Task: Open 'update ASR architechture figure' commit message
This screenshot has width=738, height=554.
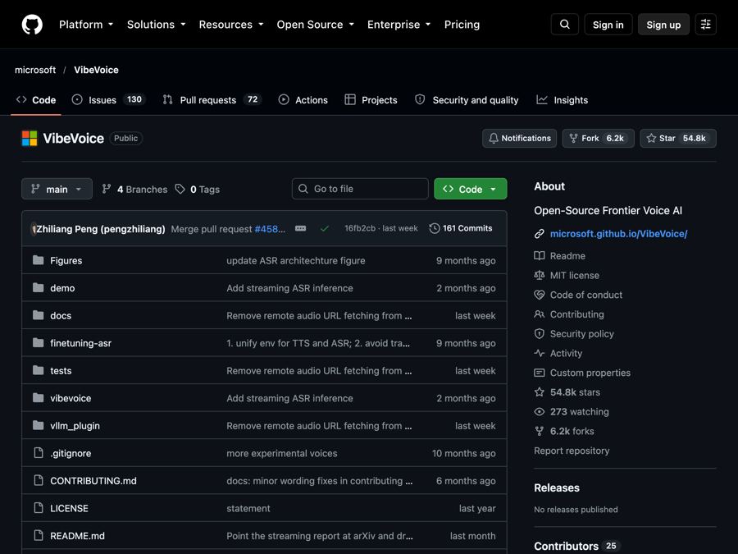Action: [295, 260]
